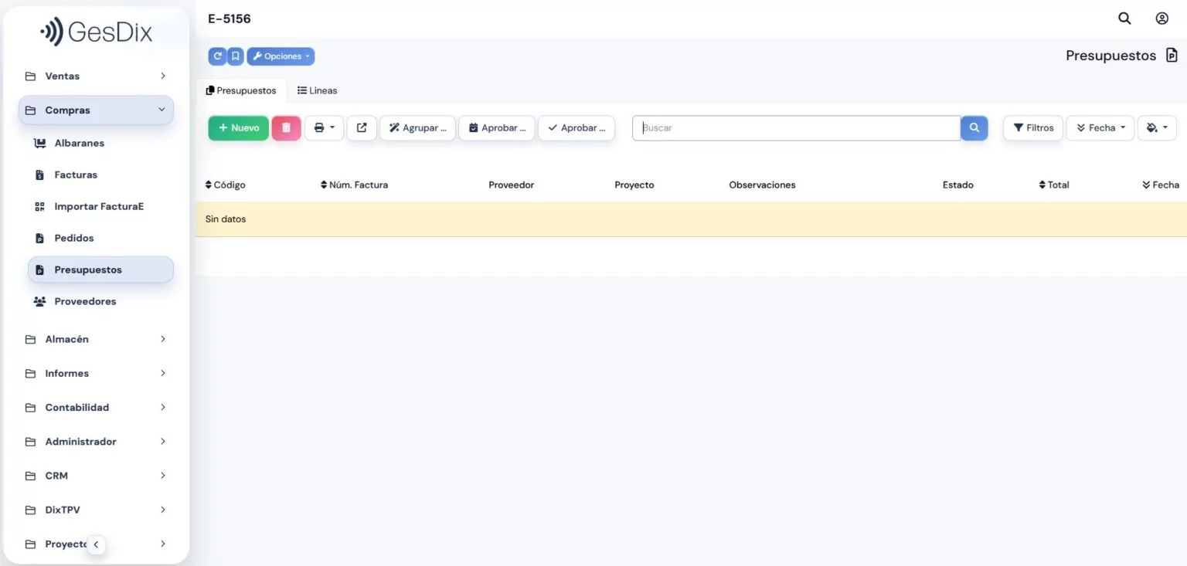The height and width of the screenshot is (566, 1187).
Task: Click the bookmark icon button
Action: coord(236,56)
